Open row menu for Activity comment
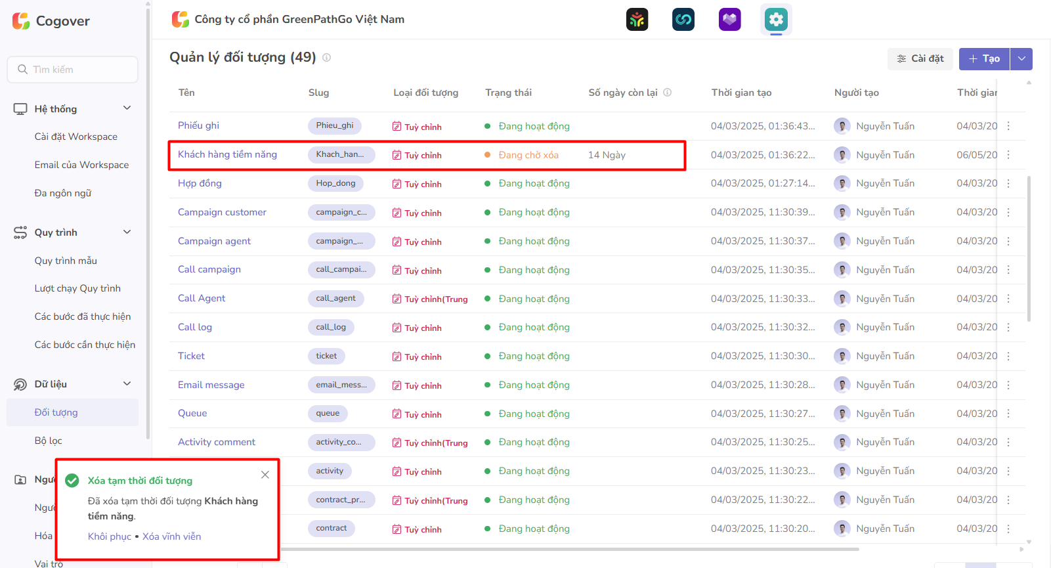Screen dimensions: 1051x568 tap(1008, 442)
